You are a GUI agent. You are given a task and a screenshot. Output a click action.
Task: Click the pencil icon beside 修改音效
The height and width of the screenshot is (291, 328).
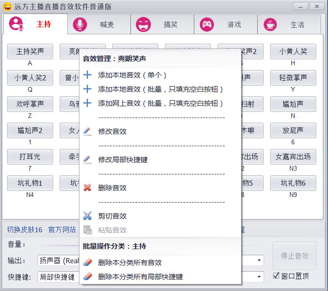tap(87, 131)
